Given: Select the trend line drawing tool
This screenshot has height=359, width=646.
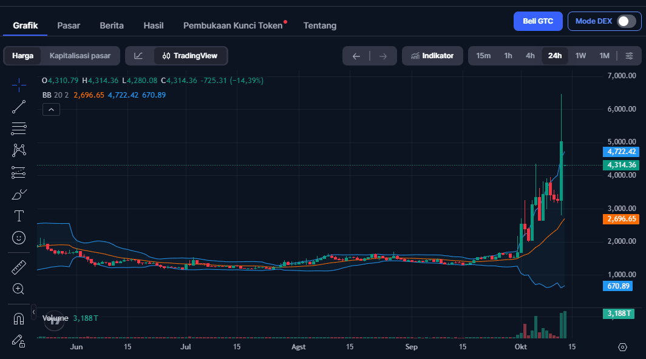Looking at the screenshot, I should 19,107.
